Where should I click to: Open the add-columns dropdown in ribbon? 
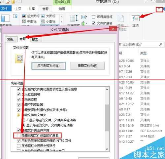(84, 23)
